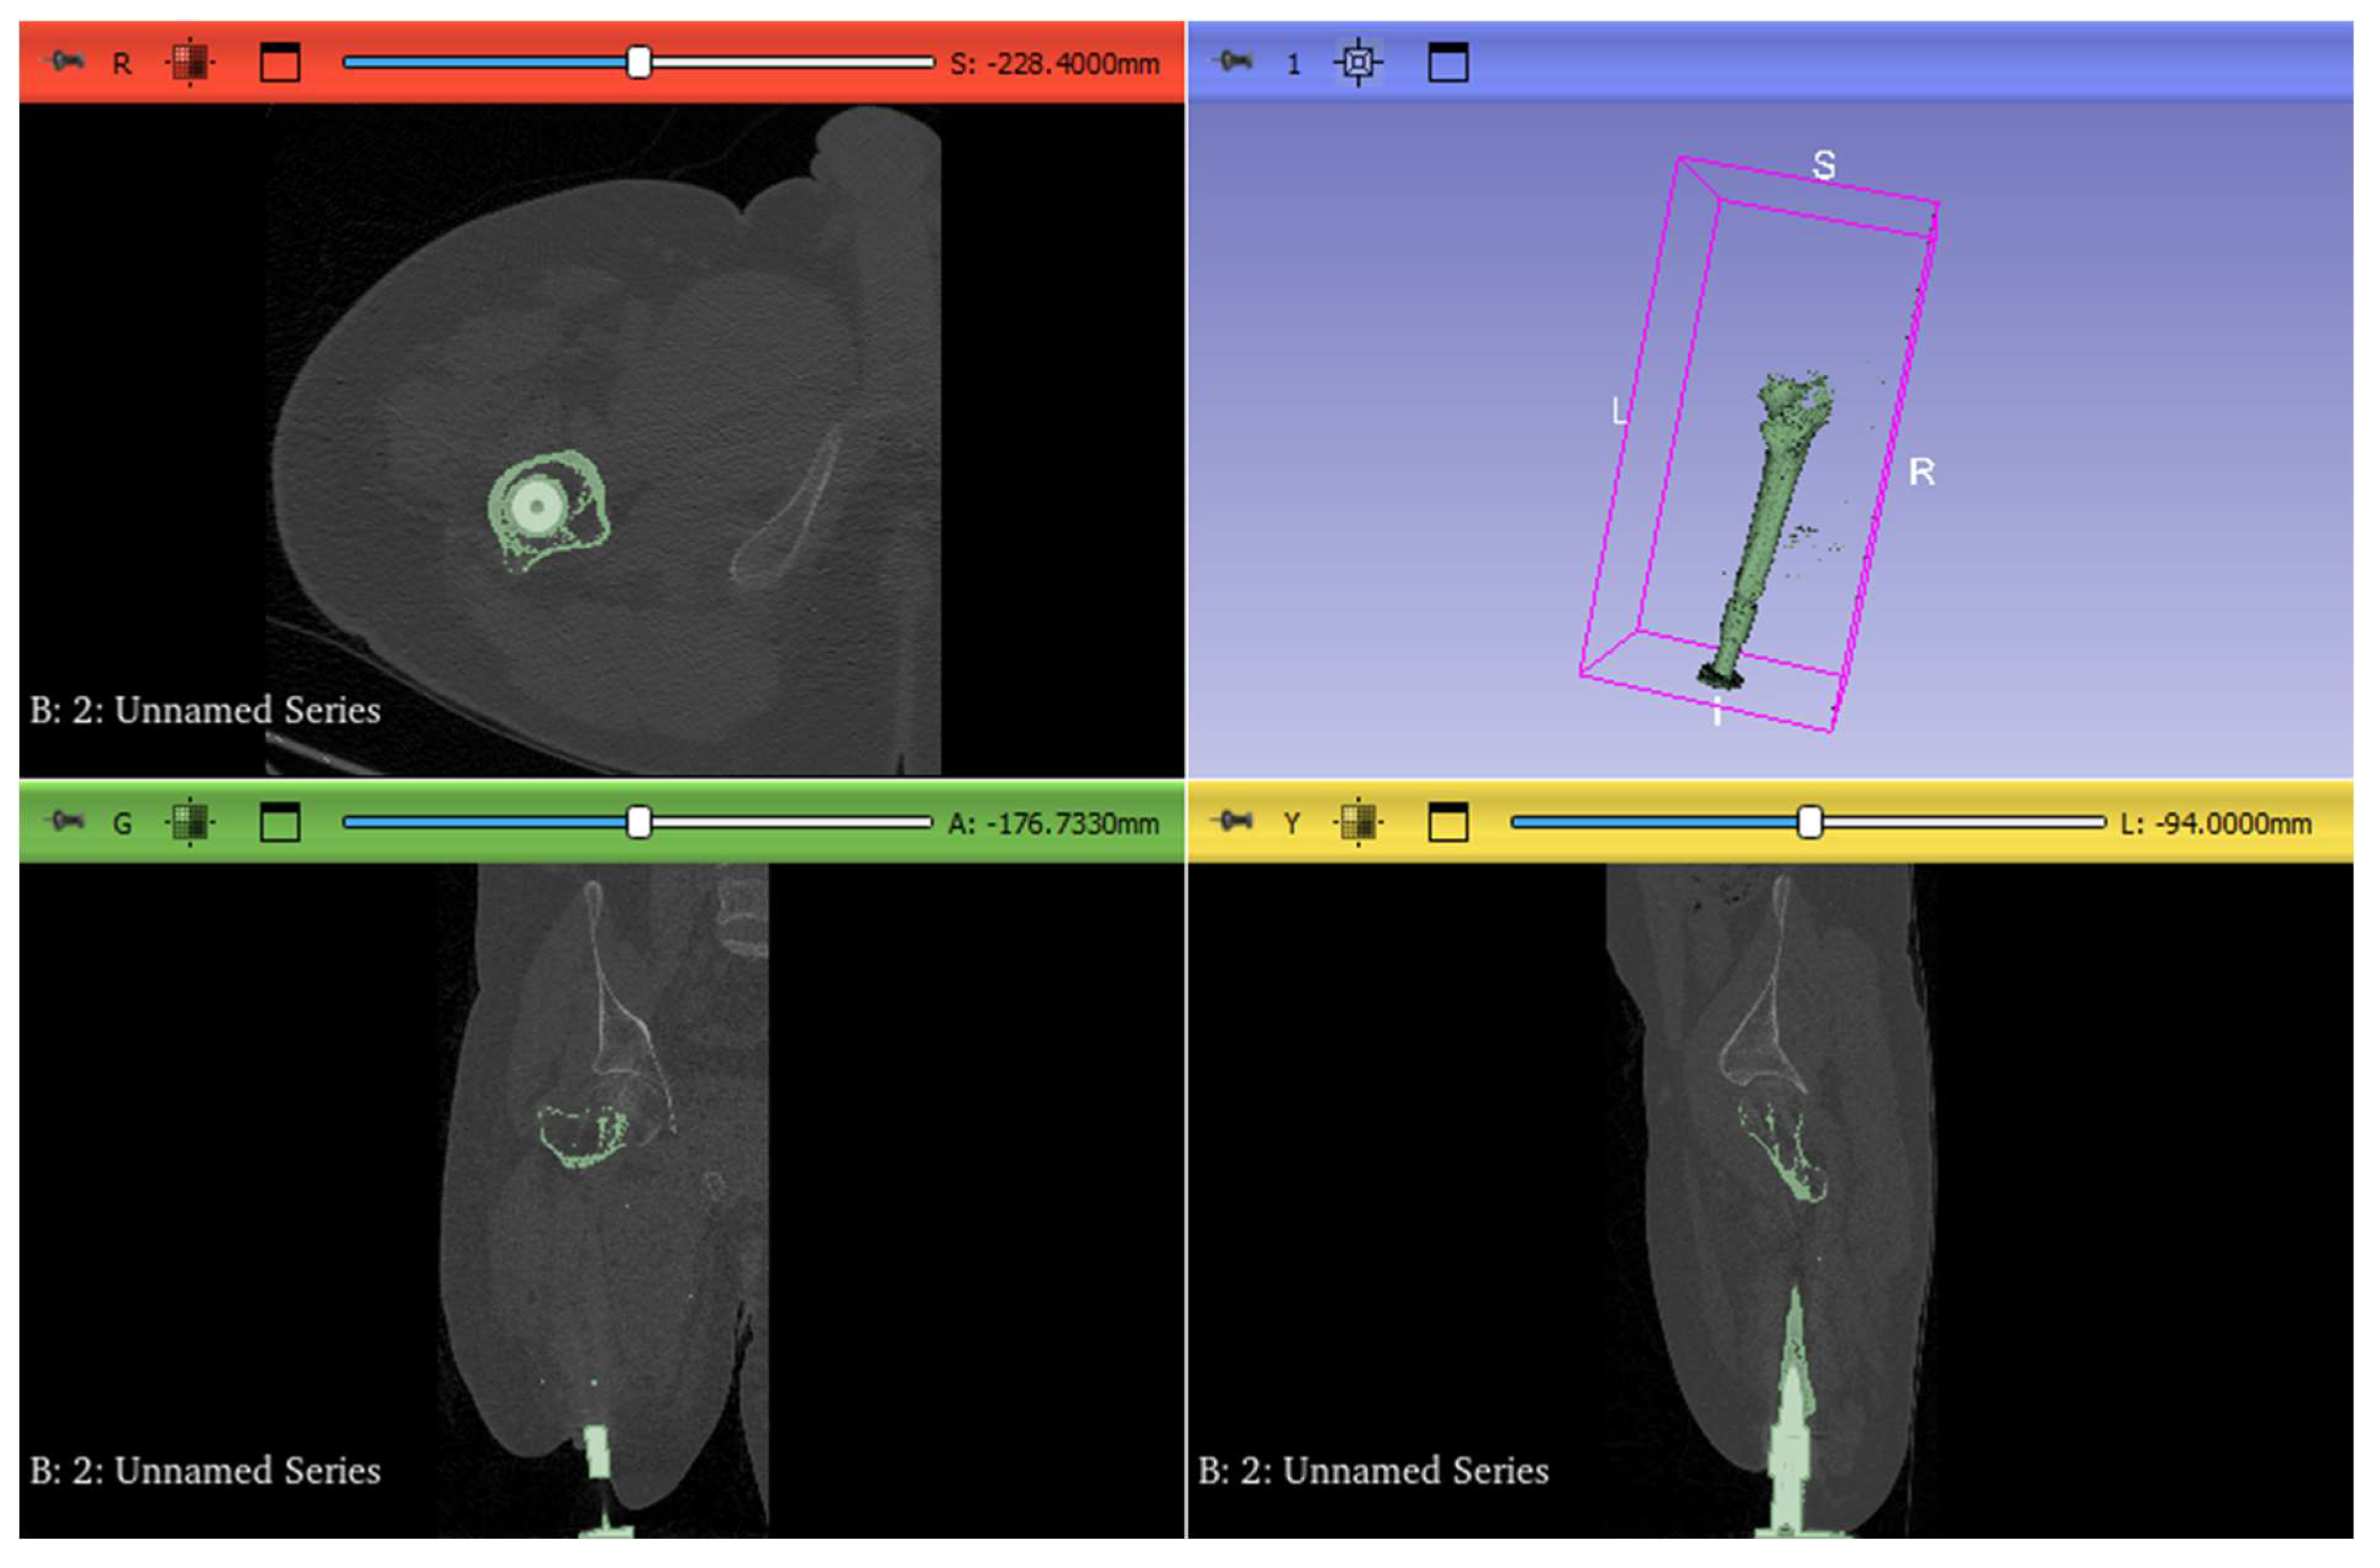The height and width of the screenshot is (1568, 2380).
Task: Reset field of view in yellow slice
Action: (x=1358, y=823)
